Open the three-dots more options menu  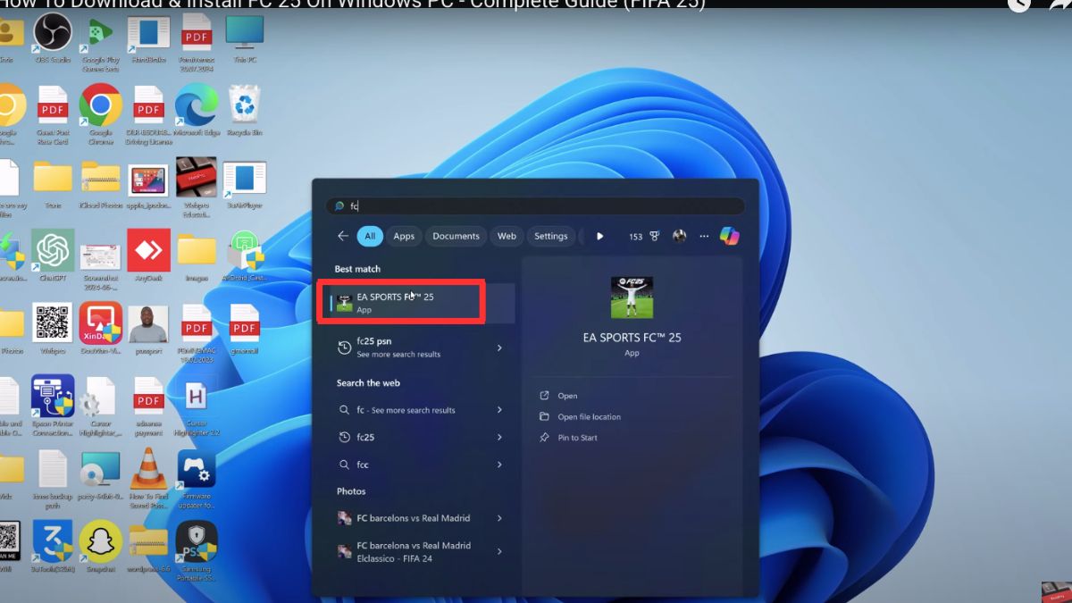(x=704, y=236)
